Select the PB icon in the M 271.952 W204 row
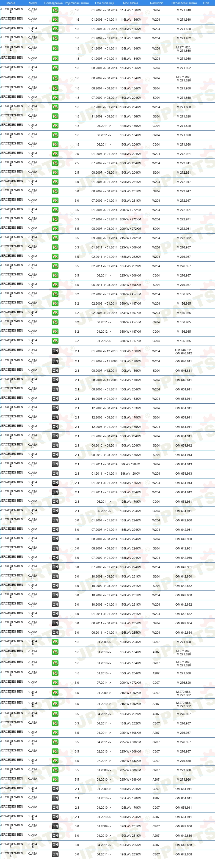215x859 pixels. click(55, 38)
